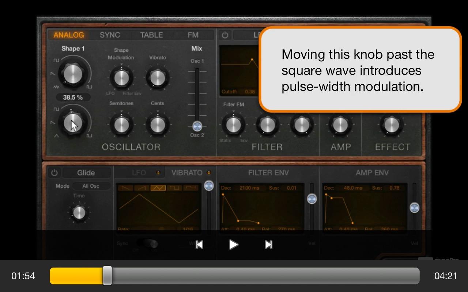
Task: Click the Cents knob
Action: [x=157, y=124]
